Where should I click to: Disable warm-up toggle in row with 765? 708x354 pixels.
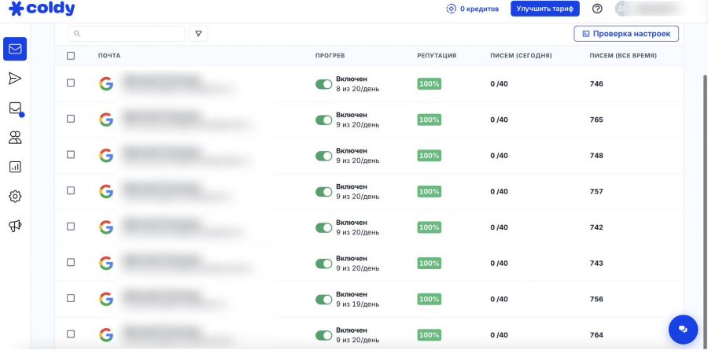[x=324, y=120]
